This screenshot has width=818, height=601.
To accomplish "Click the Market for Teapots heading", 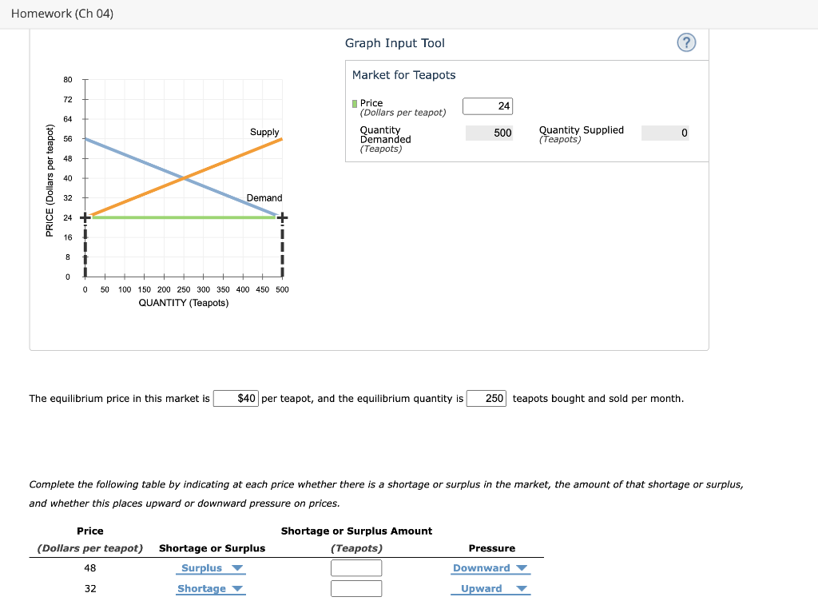I will [x=403, y=74].
